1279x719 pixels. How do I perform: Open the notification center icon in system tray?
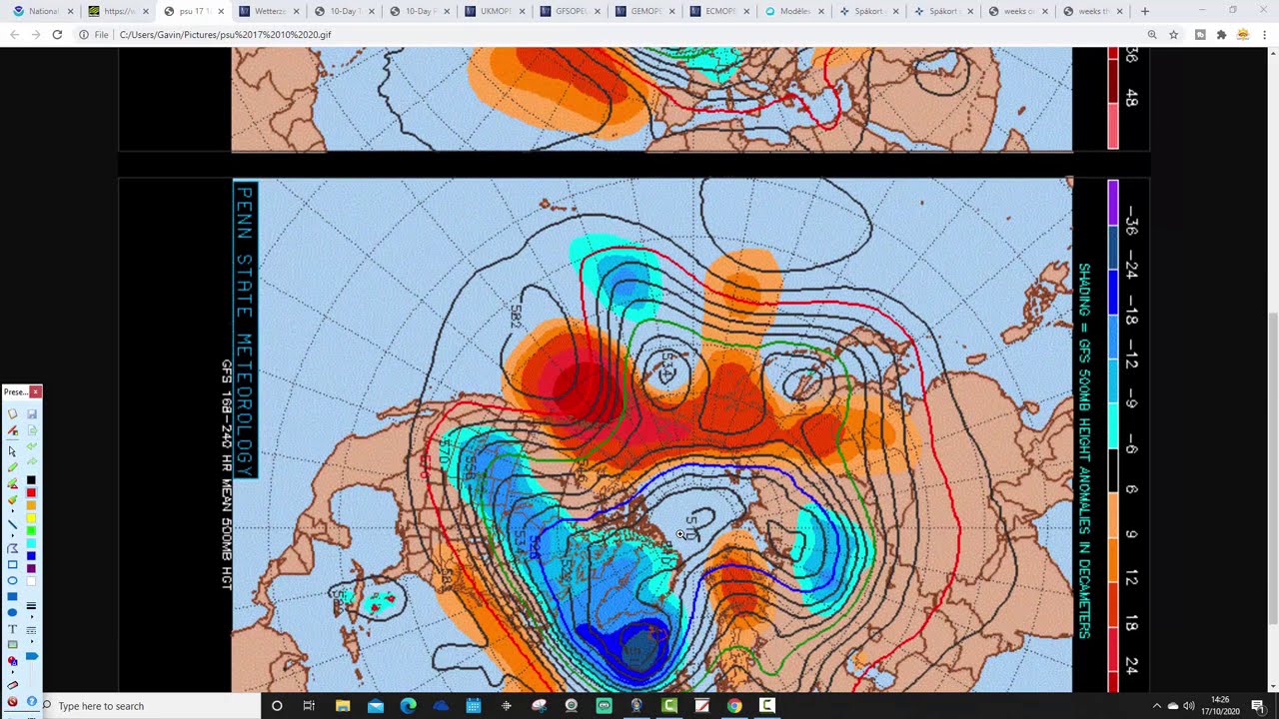(x=1257, y=706)
